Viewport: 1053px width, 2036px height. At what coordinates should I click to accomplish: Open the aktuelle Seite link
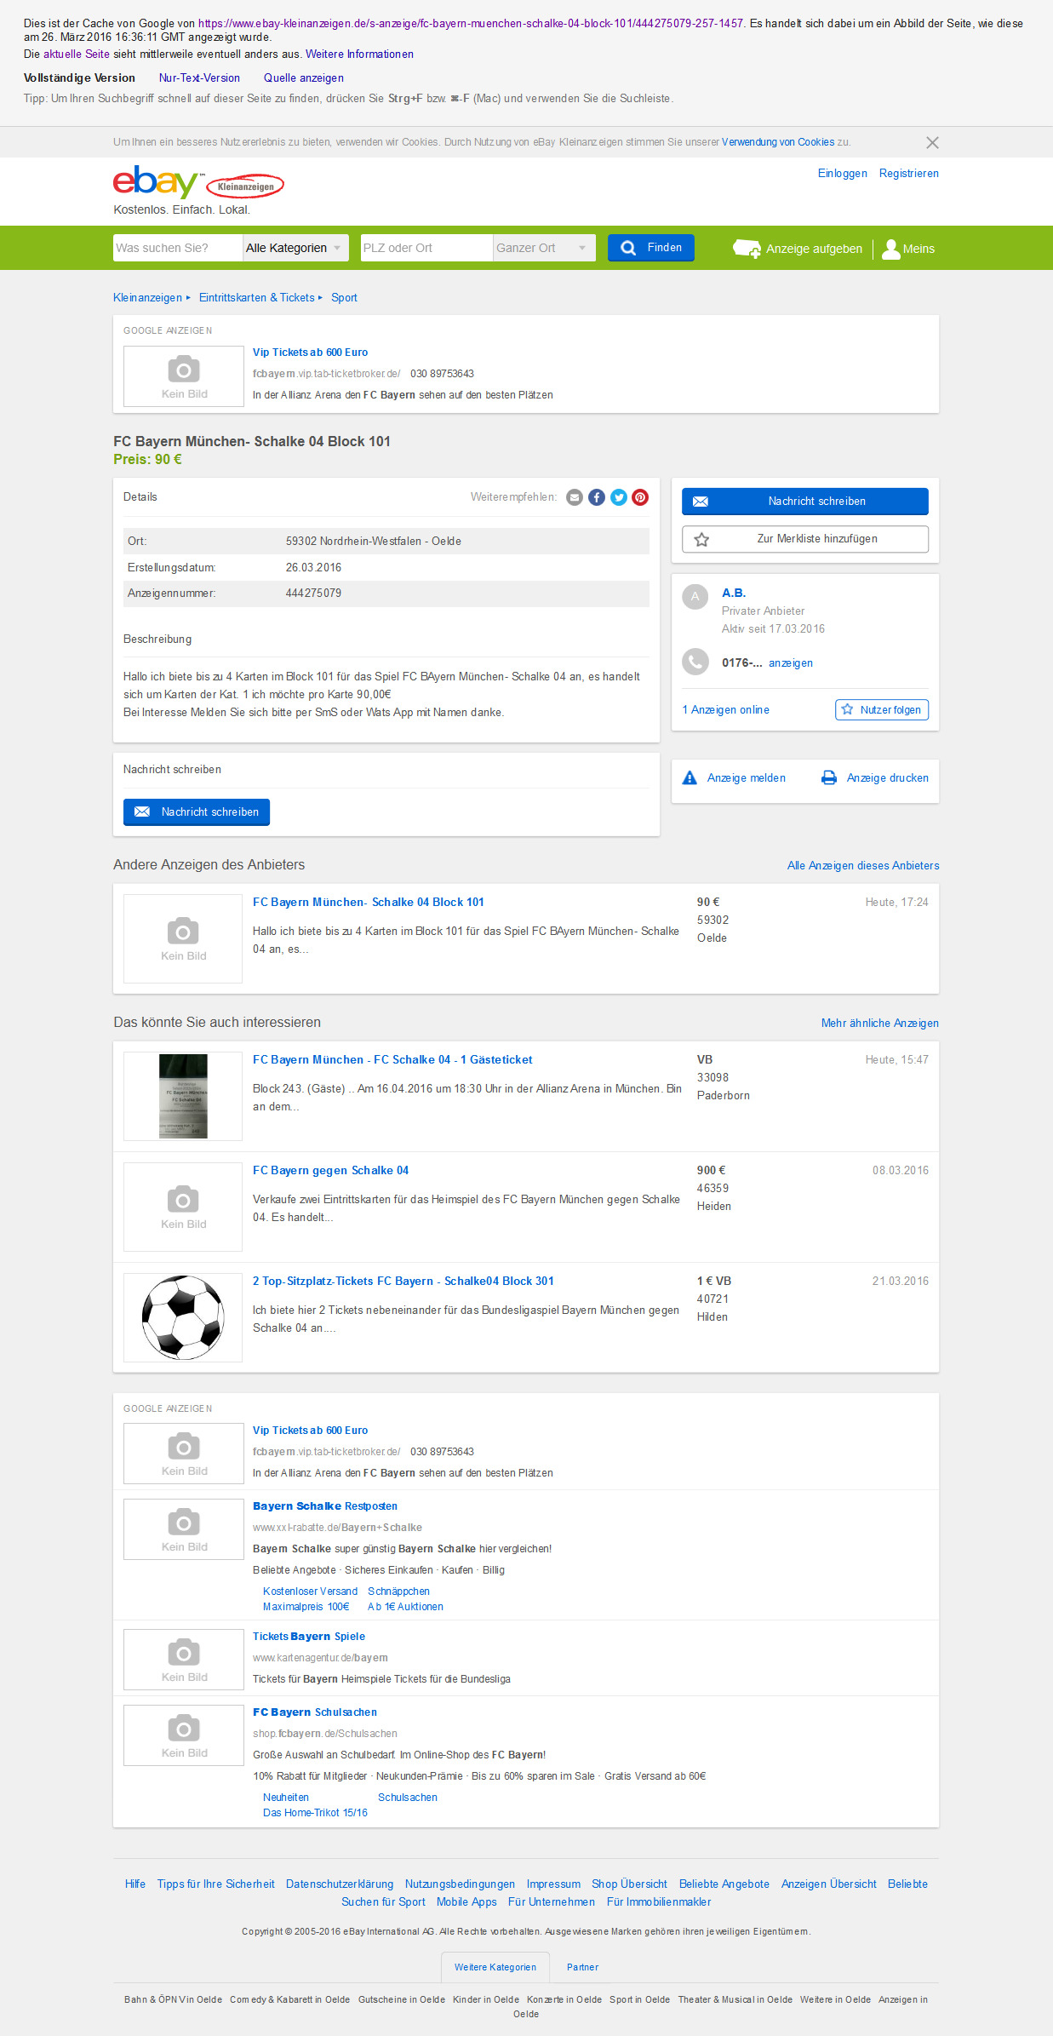[77, 54]
